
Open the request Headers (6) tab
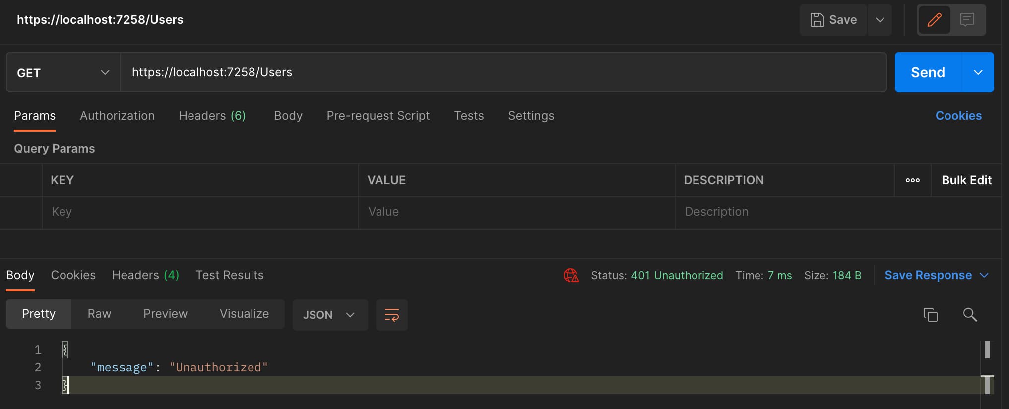coord(212,116)
